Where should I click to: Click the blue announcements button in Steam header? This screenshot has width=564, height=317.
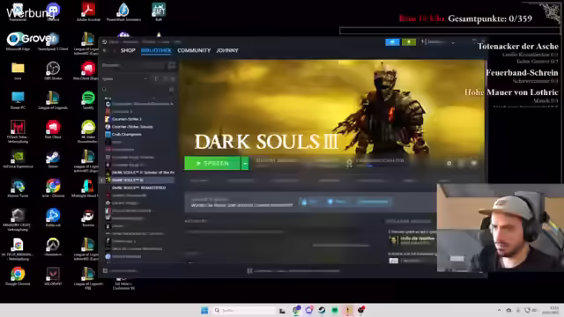coord(392,42)
